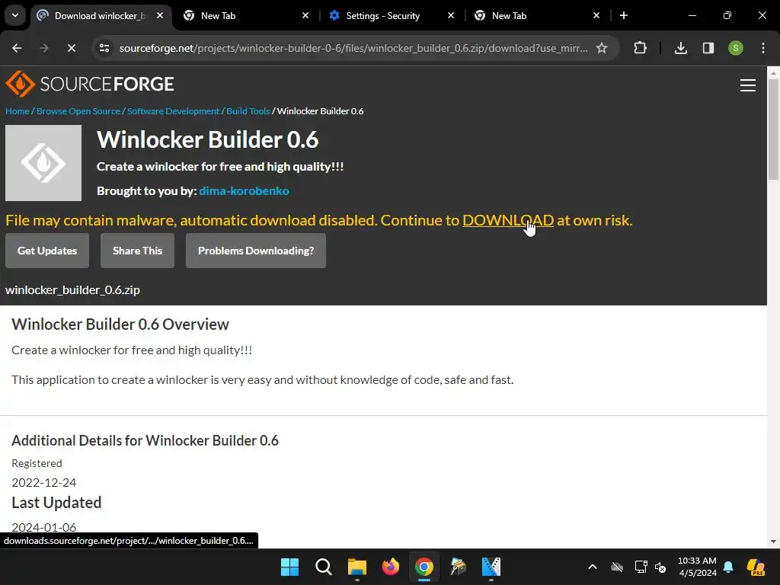Expand the hidden system tray icons
The width and height of the screenshot is (780, 585).
coord(593,567)
